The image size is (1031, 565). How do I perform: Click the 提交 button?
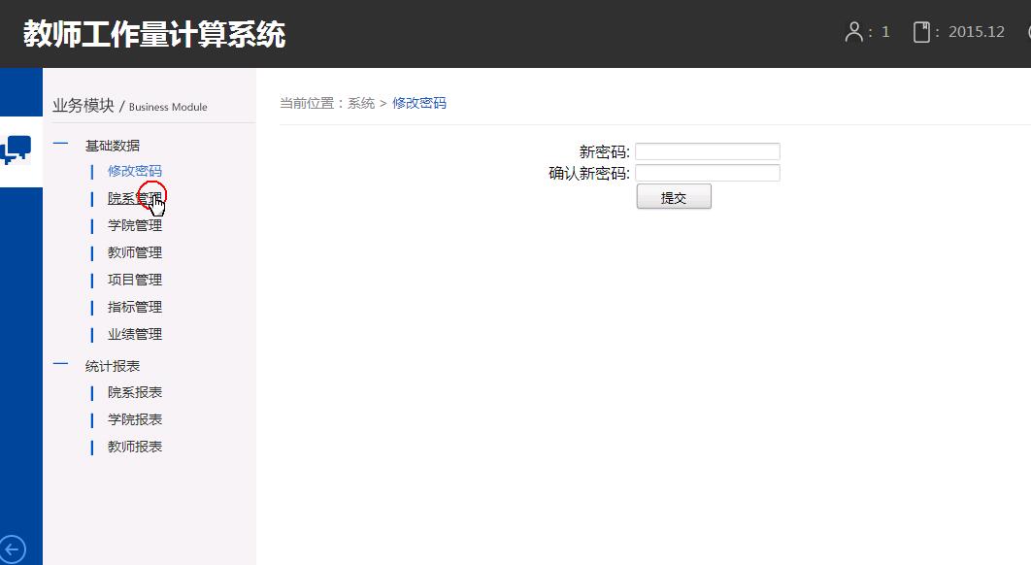(674, 197)
